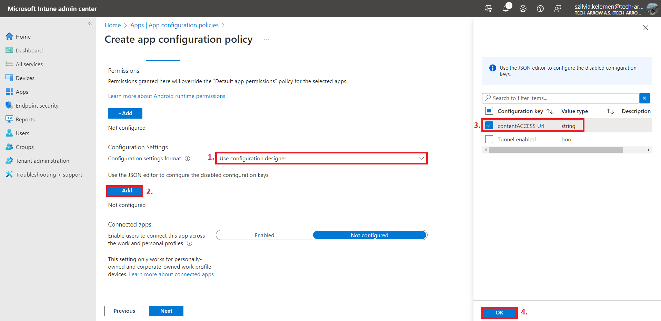Check the Tunnel enabled checkbox
This screenshot has width=661, height=321.
(489, 139)
